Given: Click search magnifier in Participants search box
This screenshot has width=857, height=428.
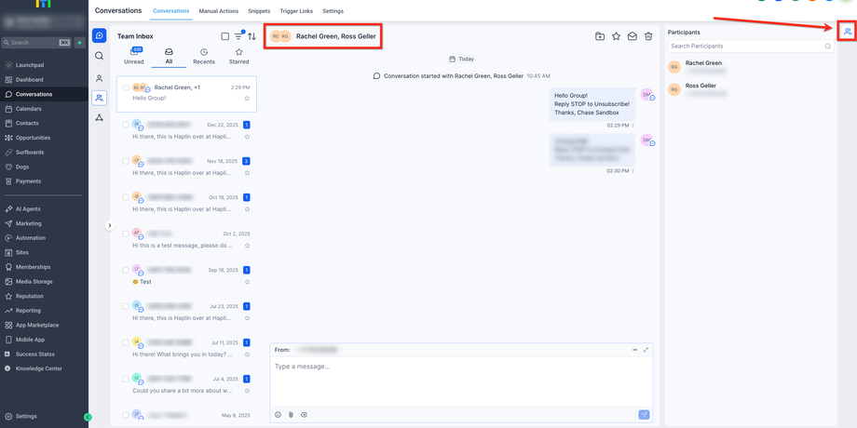Looking at the screenshot, I should tap(828, 47).
